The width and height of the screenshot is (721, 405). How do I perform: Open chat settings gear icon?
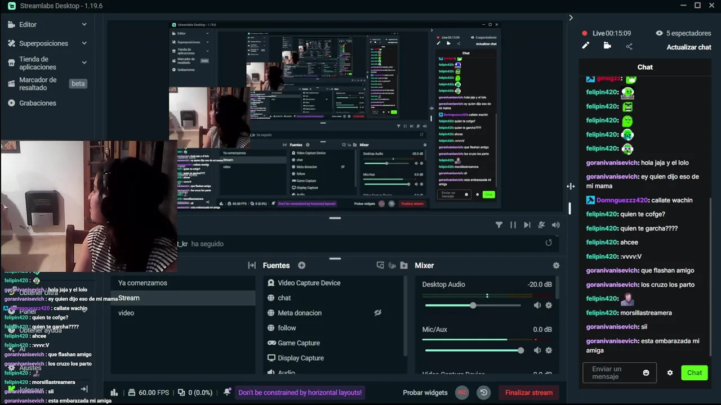(670, 373)
